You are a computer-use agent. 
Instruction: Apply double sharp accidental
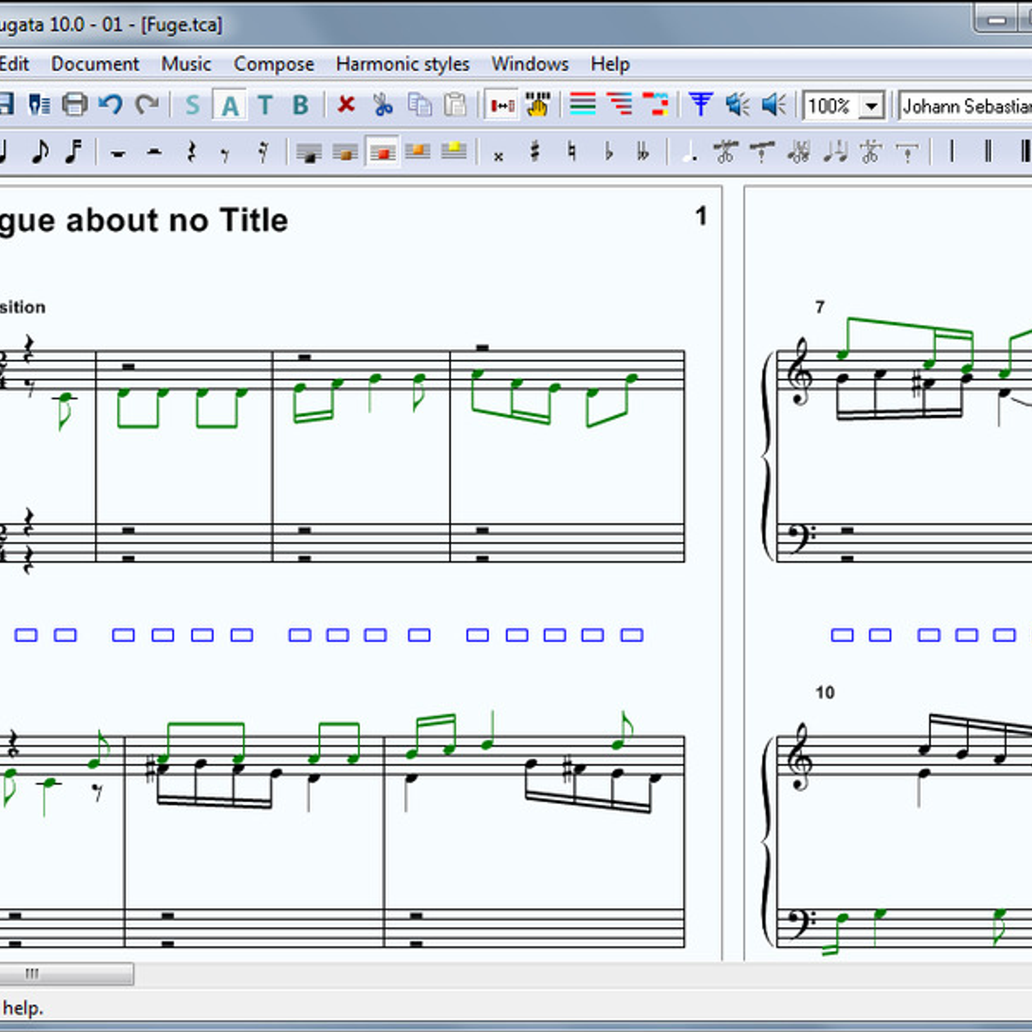(x=498, y=155)
